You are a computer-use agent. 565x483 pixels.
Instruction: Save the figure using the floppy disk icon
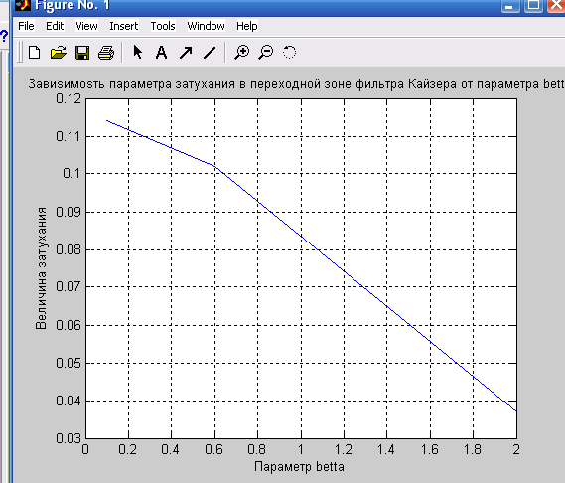[x=82, y=53]
